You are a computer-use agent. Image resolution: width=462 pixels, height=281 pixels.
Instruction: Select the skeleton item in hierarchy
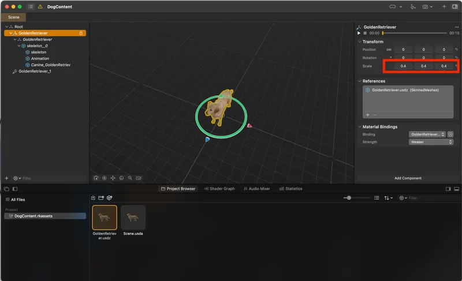click(x=39, y=52)
